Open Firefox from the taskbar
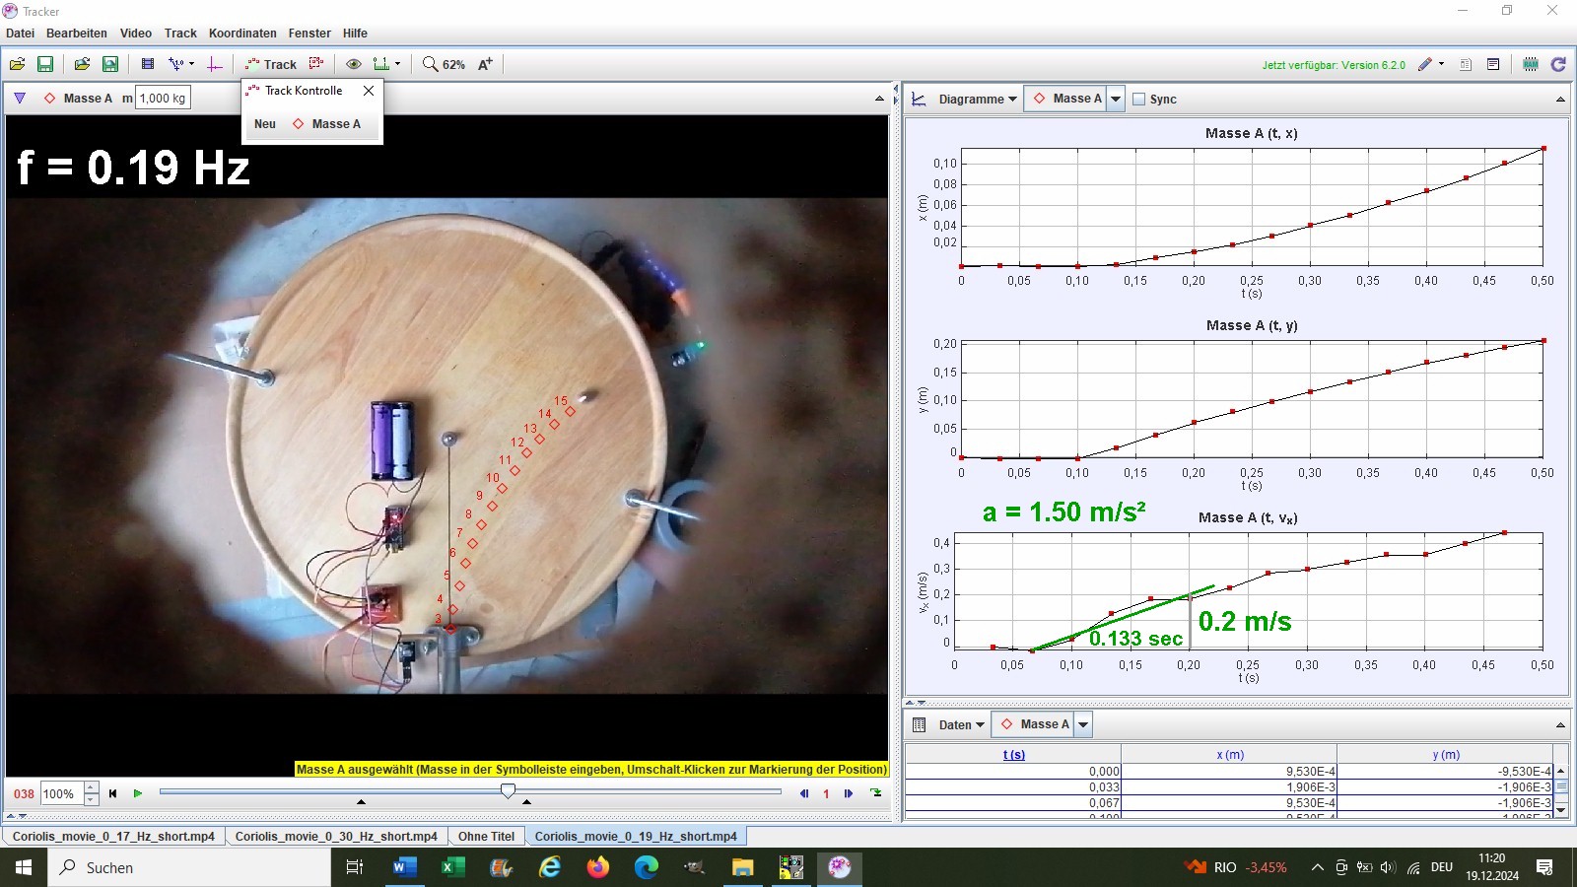Image resolution: width=1577 pixels, height=887 pixels. coord(598,867)
